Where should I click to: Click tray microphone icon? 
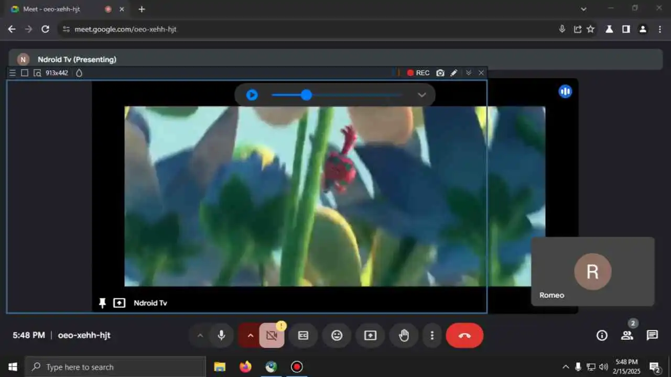point(578,367)
